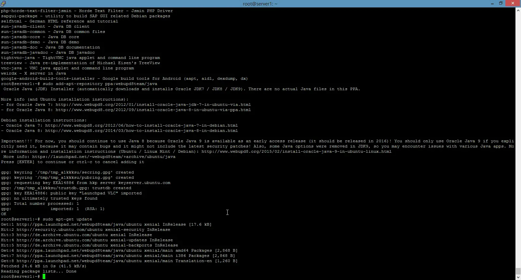Click the 'weirdx - X server in Java' line
521x280 pixels.
pyautogui.click(x=34, y=73)
